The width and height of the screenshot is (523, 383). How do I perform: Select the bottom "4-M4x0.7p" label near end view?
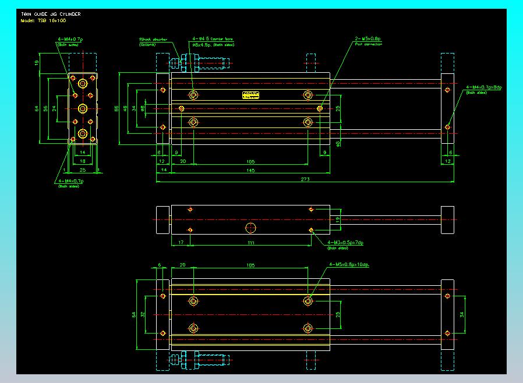pos(70,181)
